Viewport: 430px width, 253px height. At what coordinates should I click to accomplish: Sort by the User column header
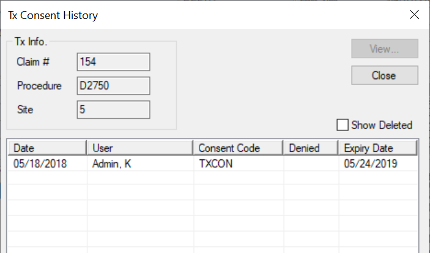(139, 148)
